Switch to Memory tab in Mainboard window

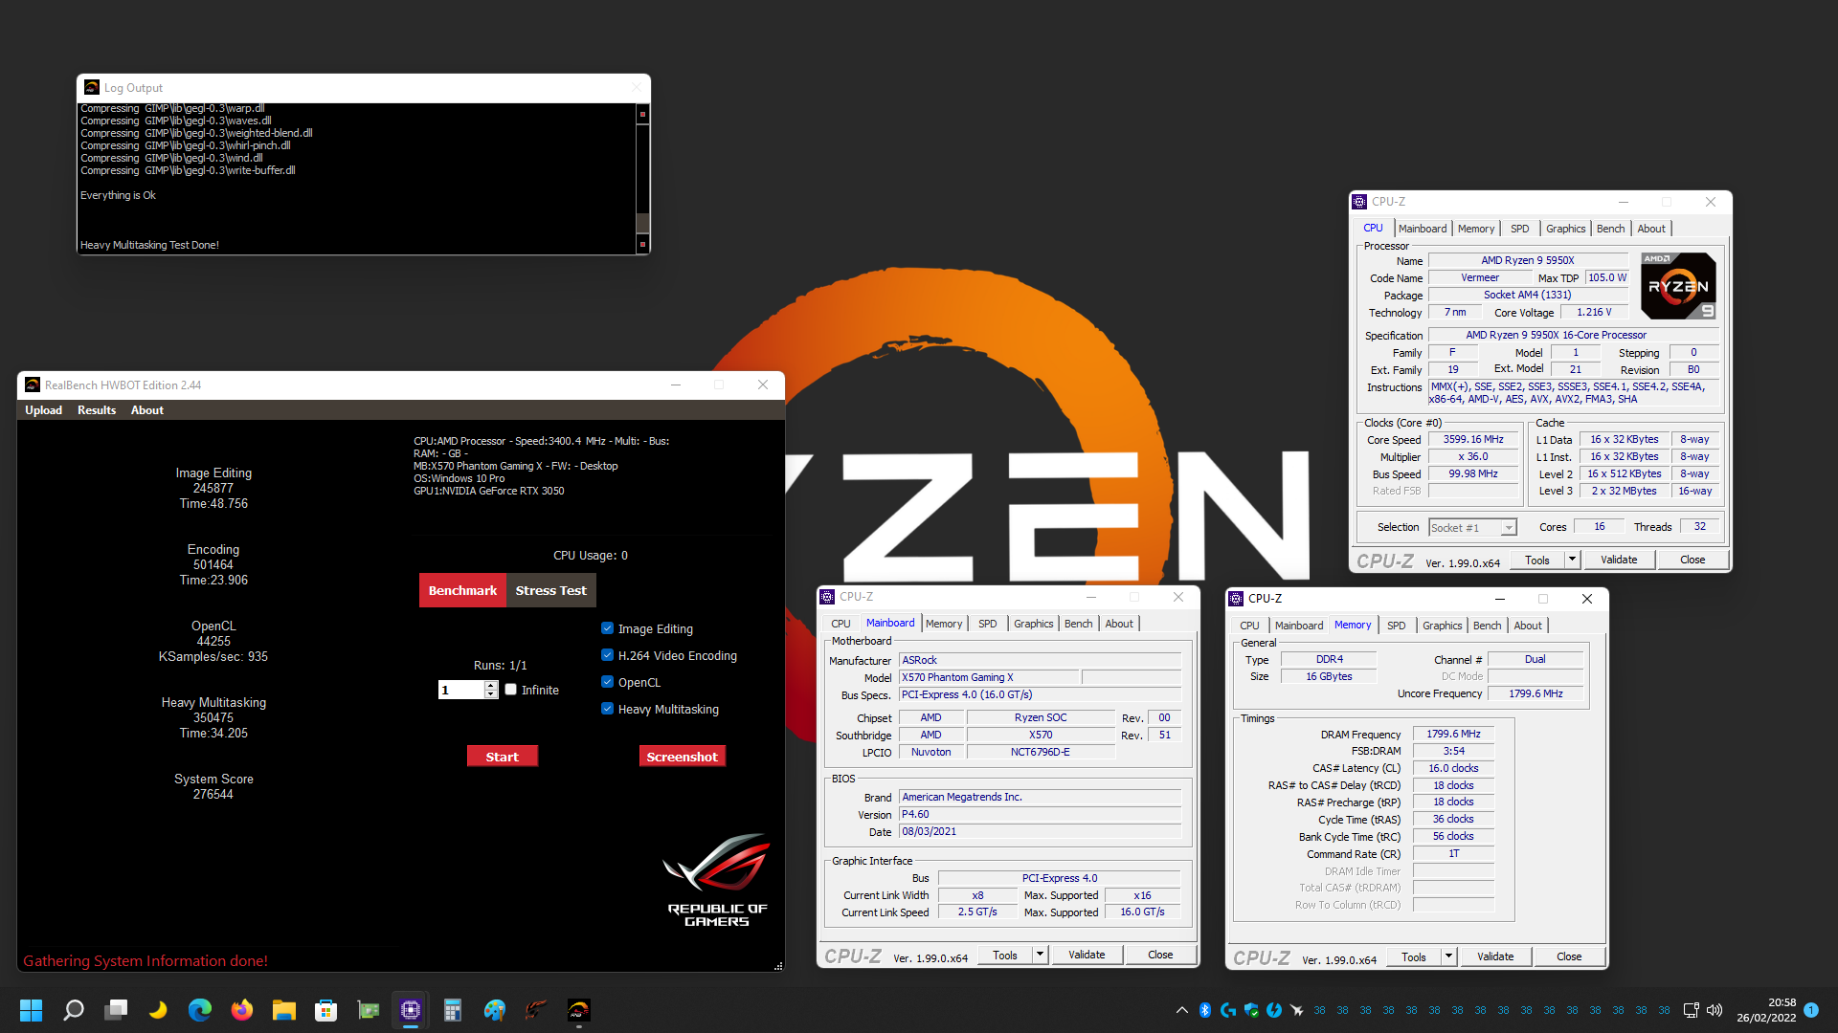(x=943, y=624)
